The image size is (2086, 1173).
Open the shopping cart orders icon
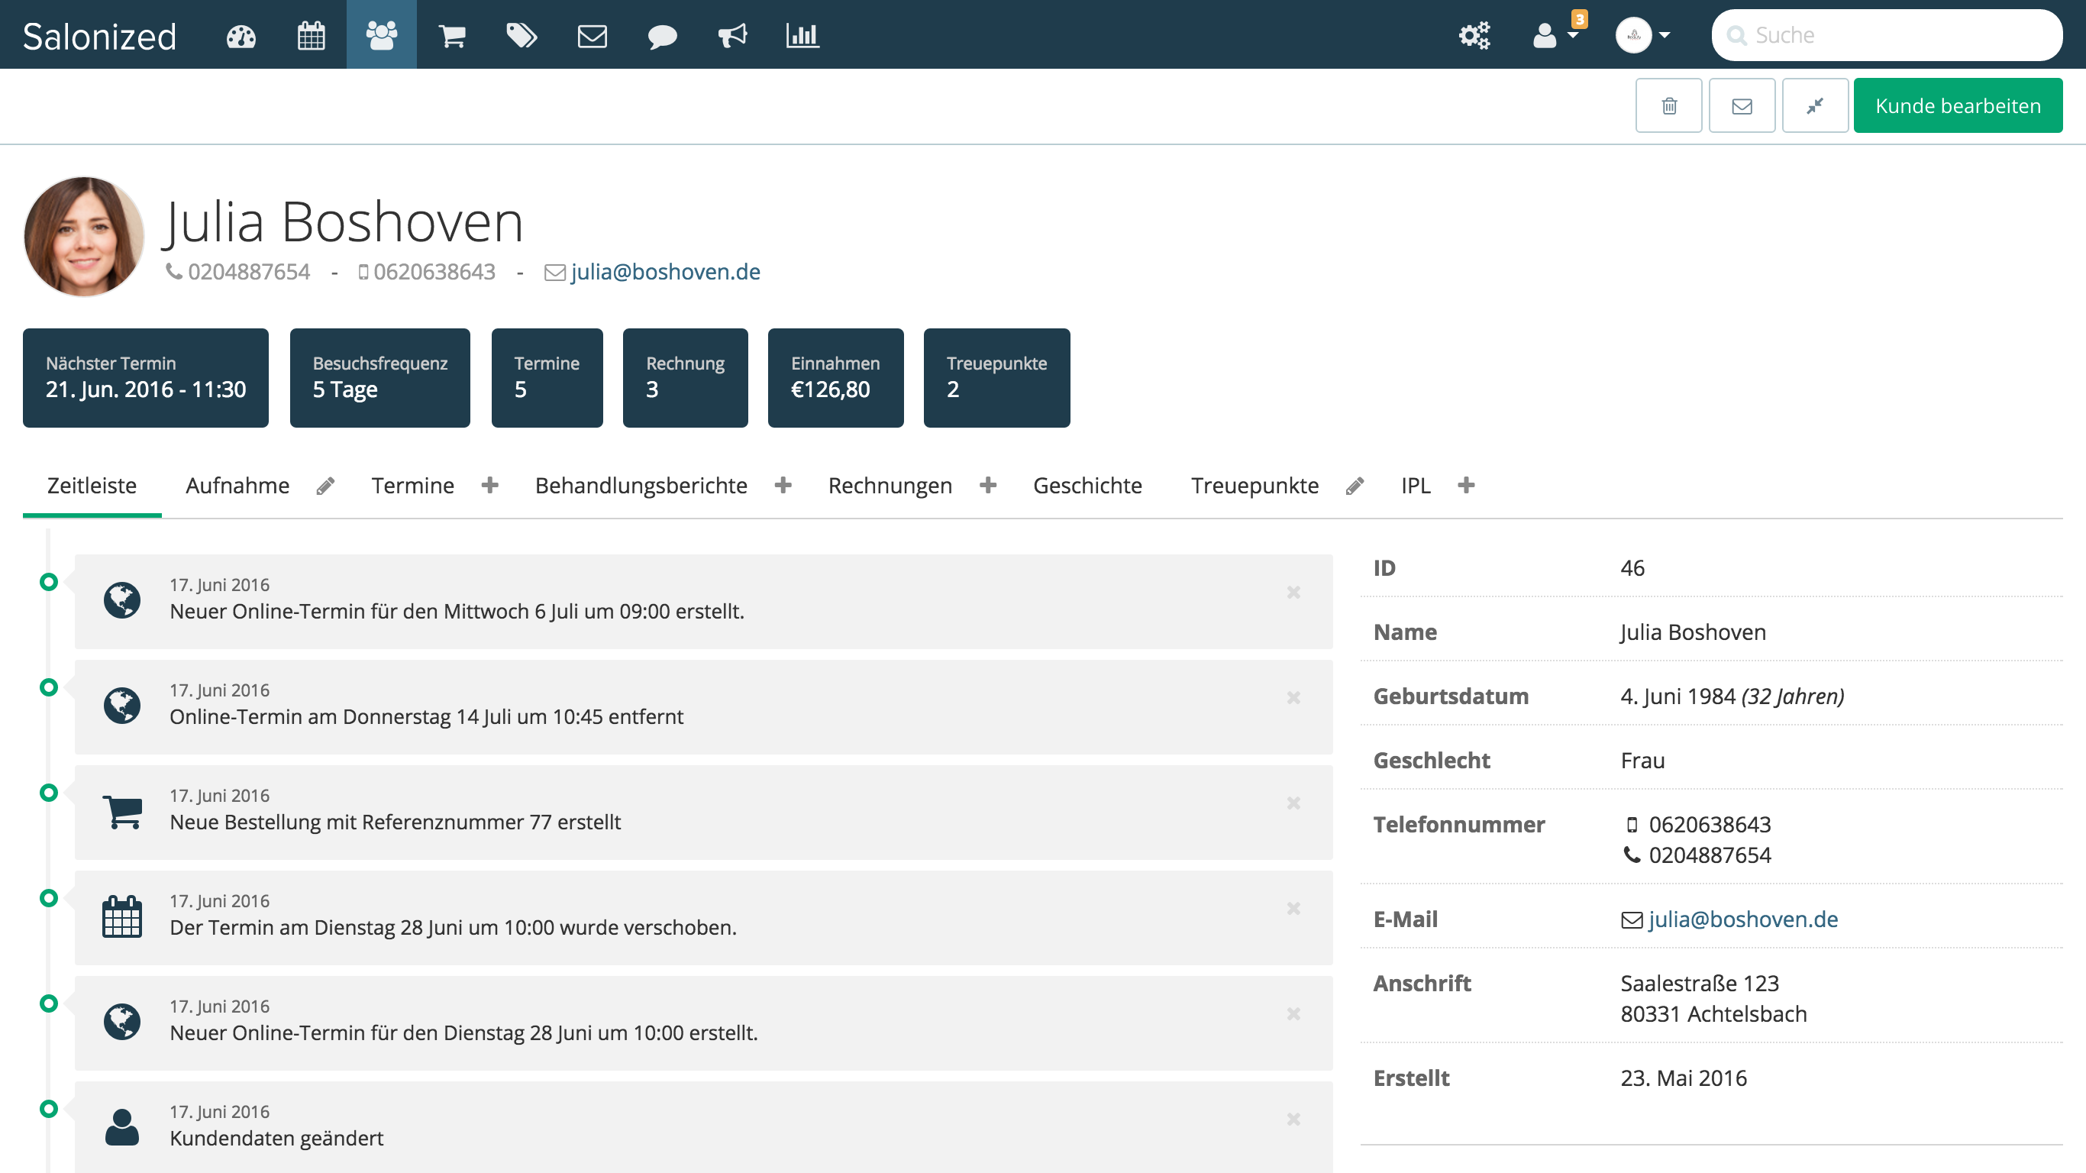click(x=452, y=35)
